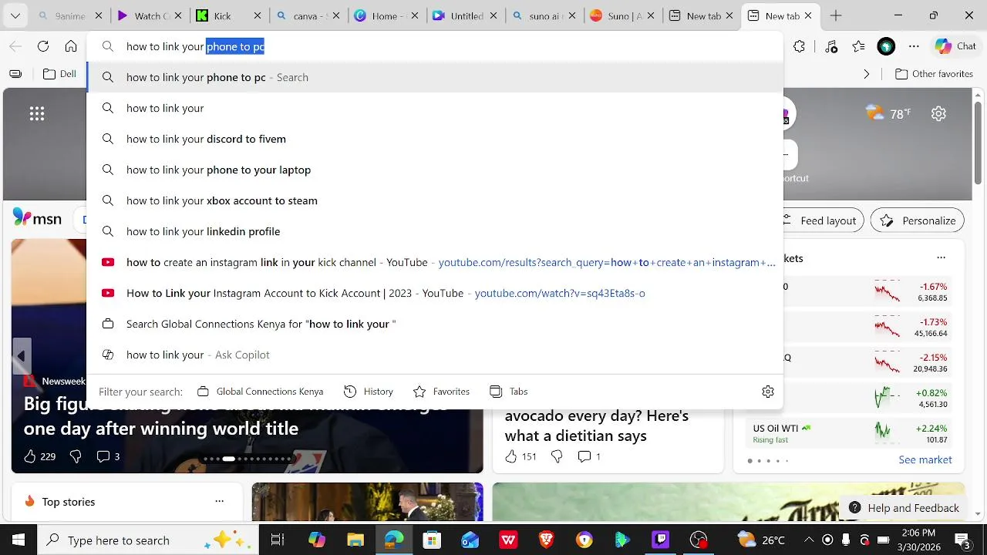This screenshot has height=555, width=987.
Task: Go to previous carousel story arrow
Action: 21,356
